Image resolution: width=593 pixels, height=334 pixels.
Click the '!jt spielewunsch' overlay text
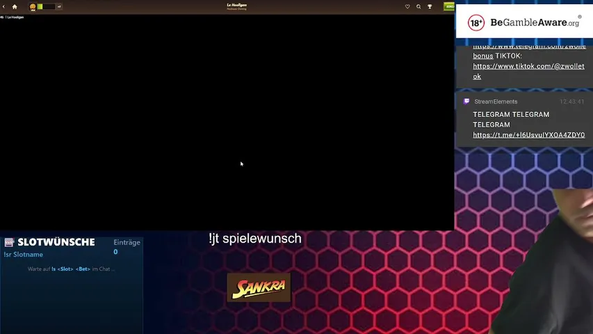255,239
